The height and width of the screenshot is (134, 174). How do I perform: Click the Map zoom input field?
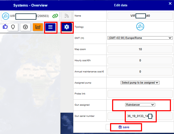[x=140, y=49]
